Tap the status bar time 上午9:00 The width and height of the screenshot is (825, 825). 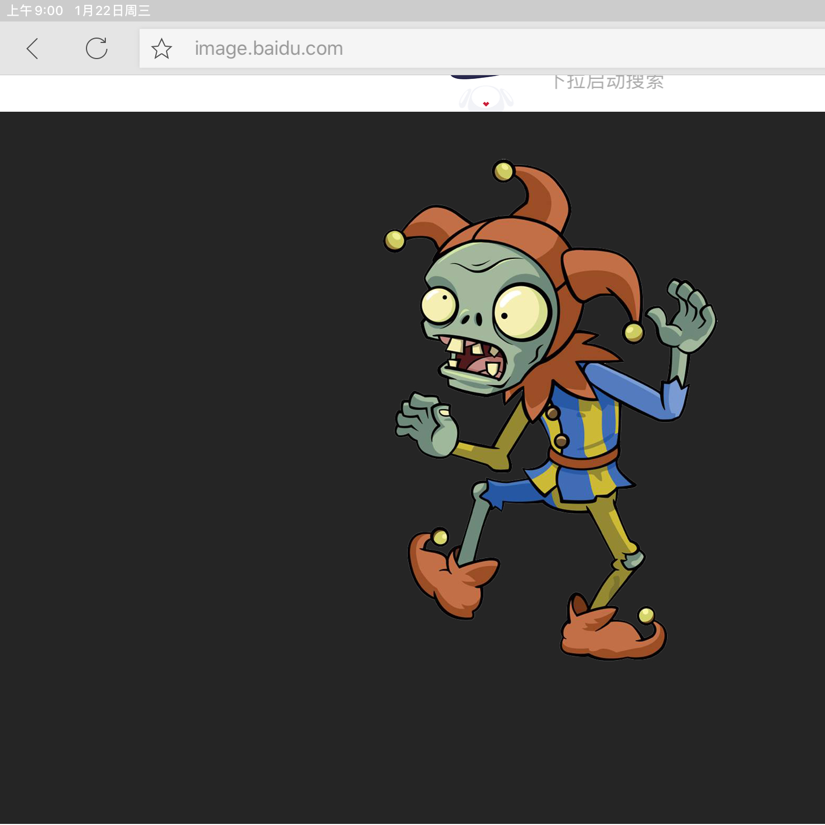(35, 11)
